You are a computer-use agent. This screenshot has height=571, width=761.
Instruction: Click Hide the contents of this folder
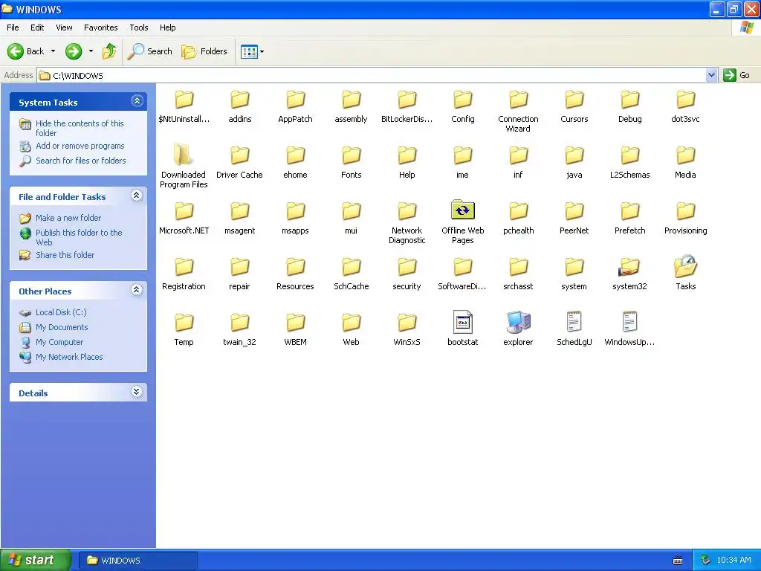click(80, 128)
